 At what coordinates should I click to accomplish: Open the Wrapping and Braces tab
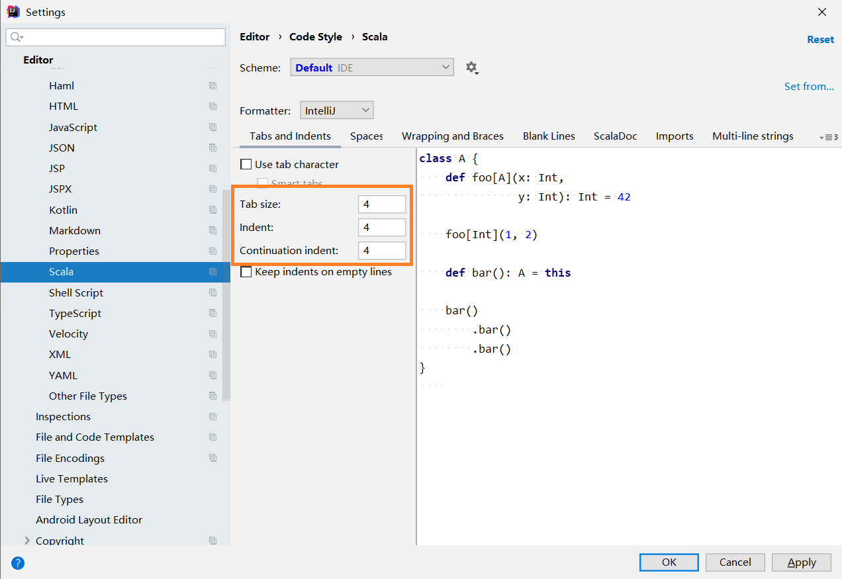click(x=453, y=136)
